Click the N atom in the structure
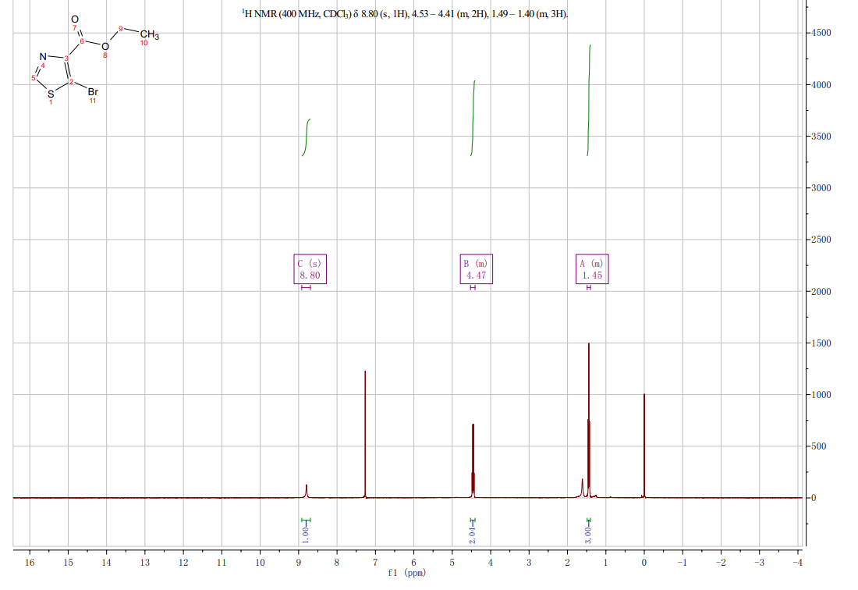858x590 pixels. pyautogui.click(x=43, y=56)
